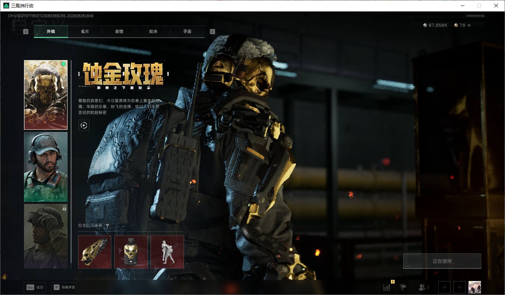This screenshot has width=505, height=295.
Task: Open the bar chart statistics icon
Action: click(x=387, y=287)
